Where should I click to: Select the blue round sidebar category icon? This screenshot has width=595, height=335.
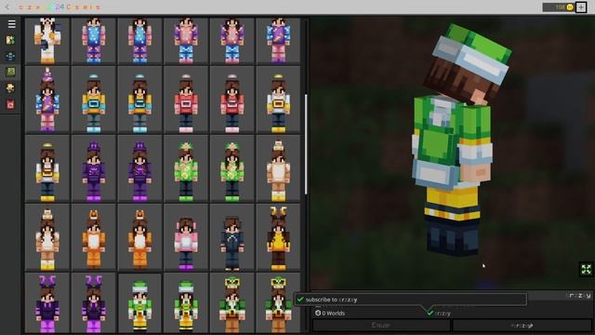10,56
